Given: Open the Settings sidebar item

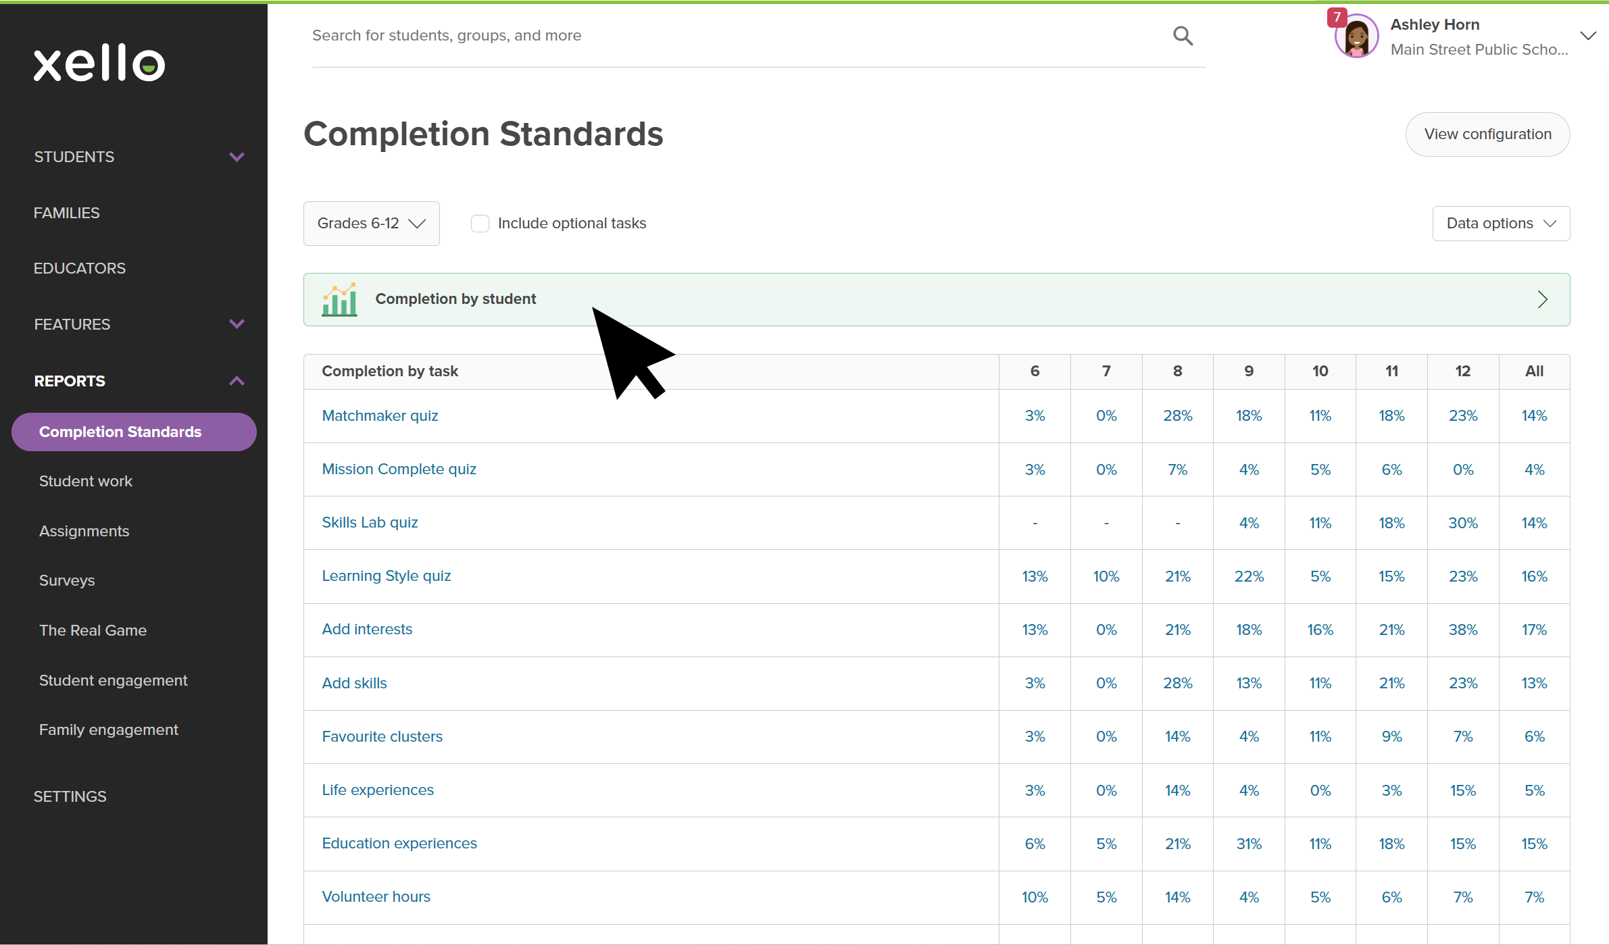Looking at the screenshot, I should [x=70, y=796].
